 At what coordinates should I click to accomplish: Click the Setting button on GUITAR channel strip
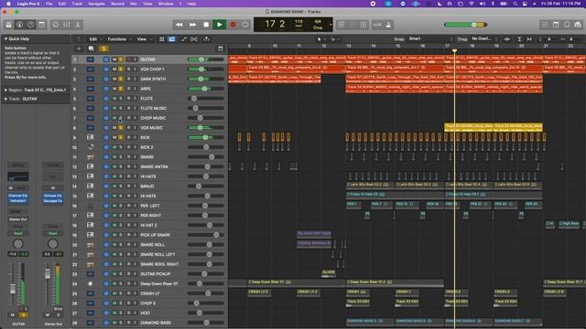[17, 164]
